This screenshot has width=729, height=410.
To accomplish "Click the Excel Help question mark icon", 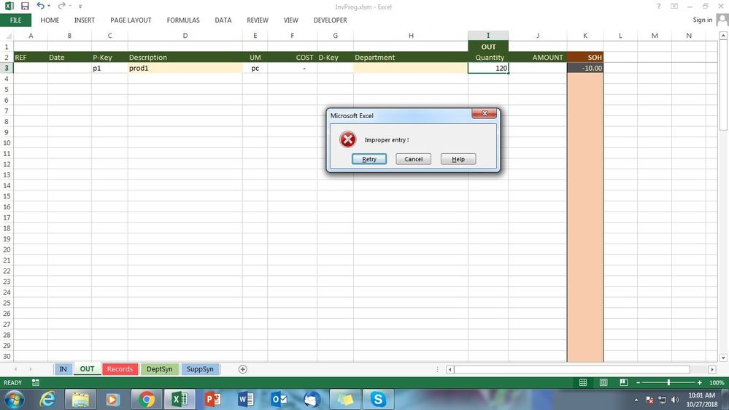I will [658, 6].
